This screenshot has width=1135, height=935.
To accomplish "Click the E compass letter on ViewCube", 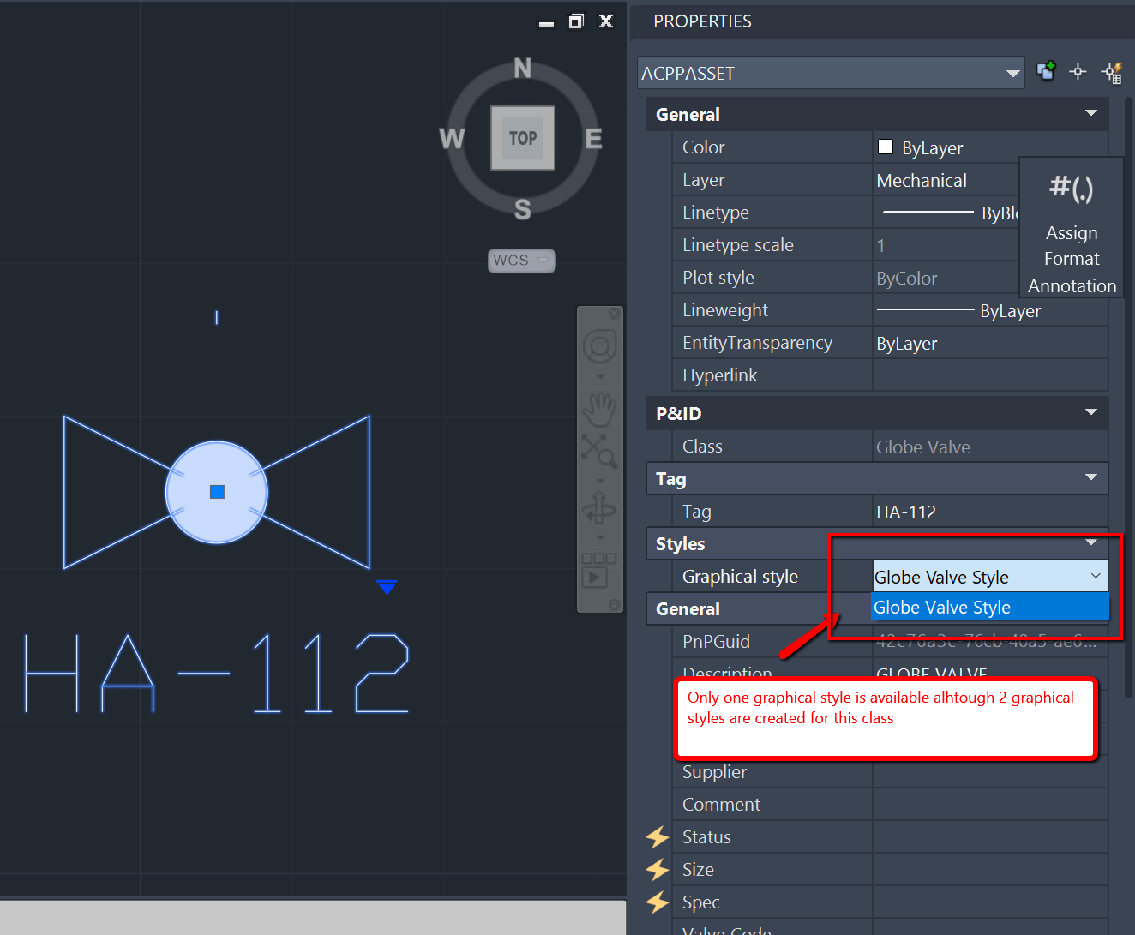I will pos(593,138).
